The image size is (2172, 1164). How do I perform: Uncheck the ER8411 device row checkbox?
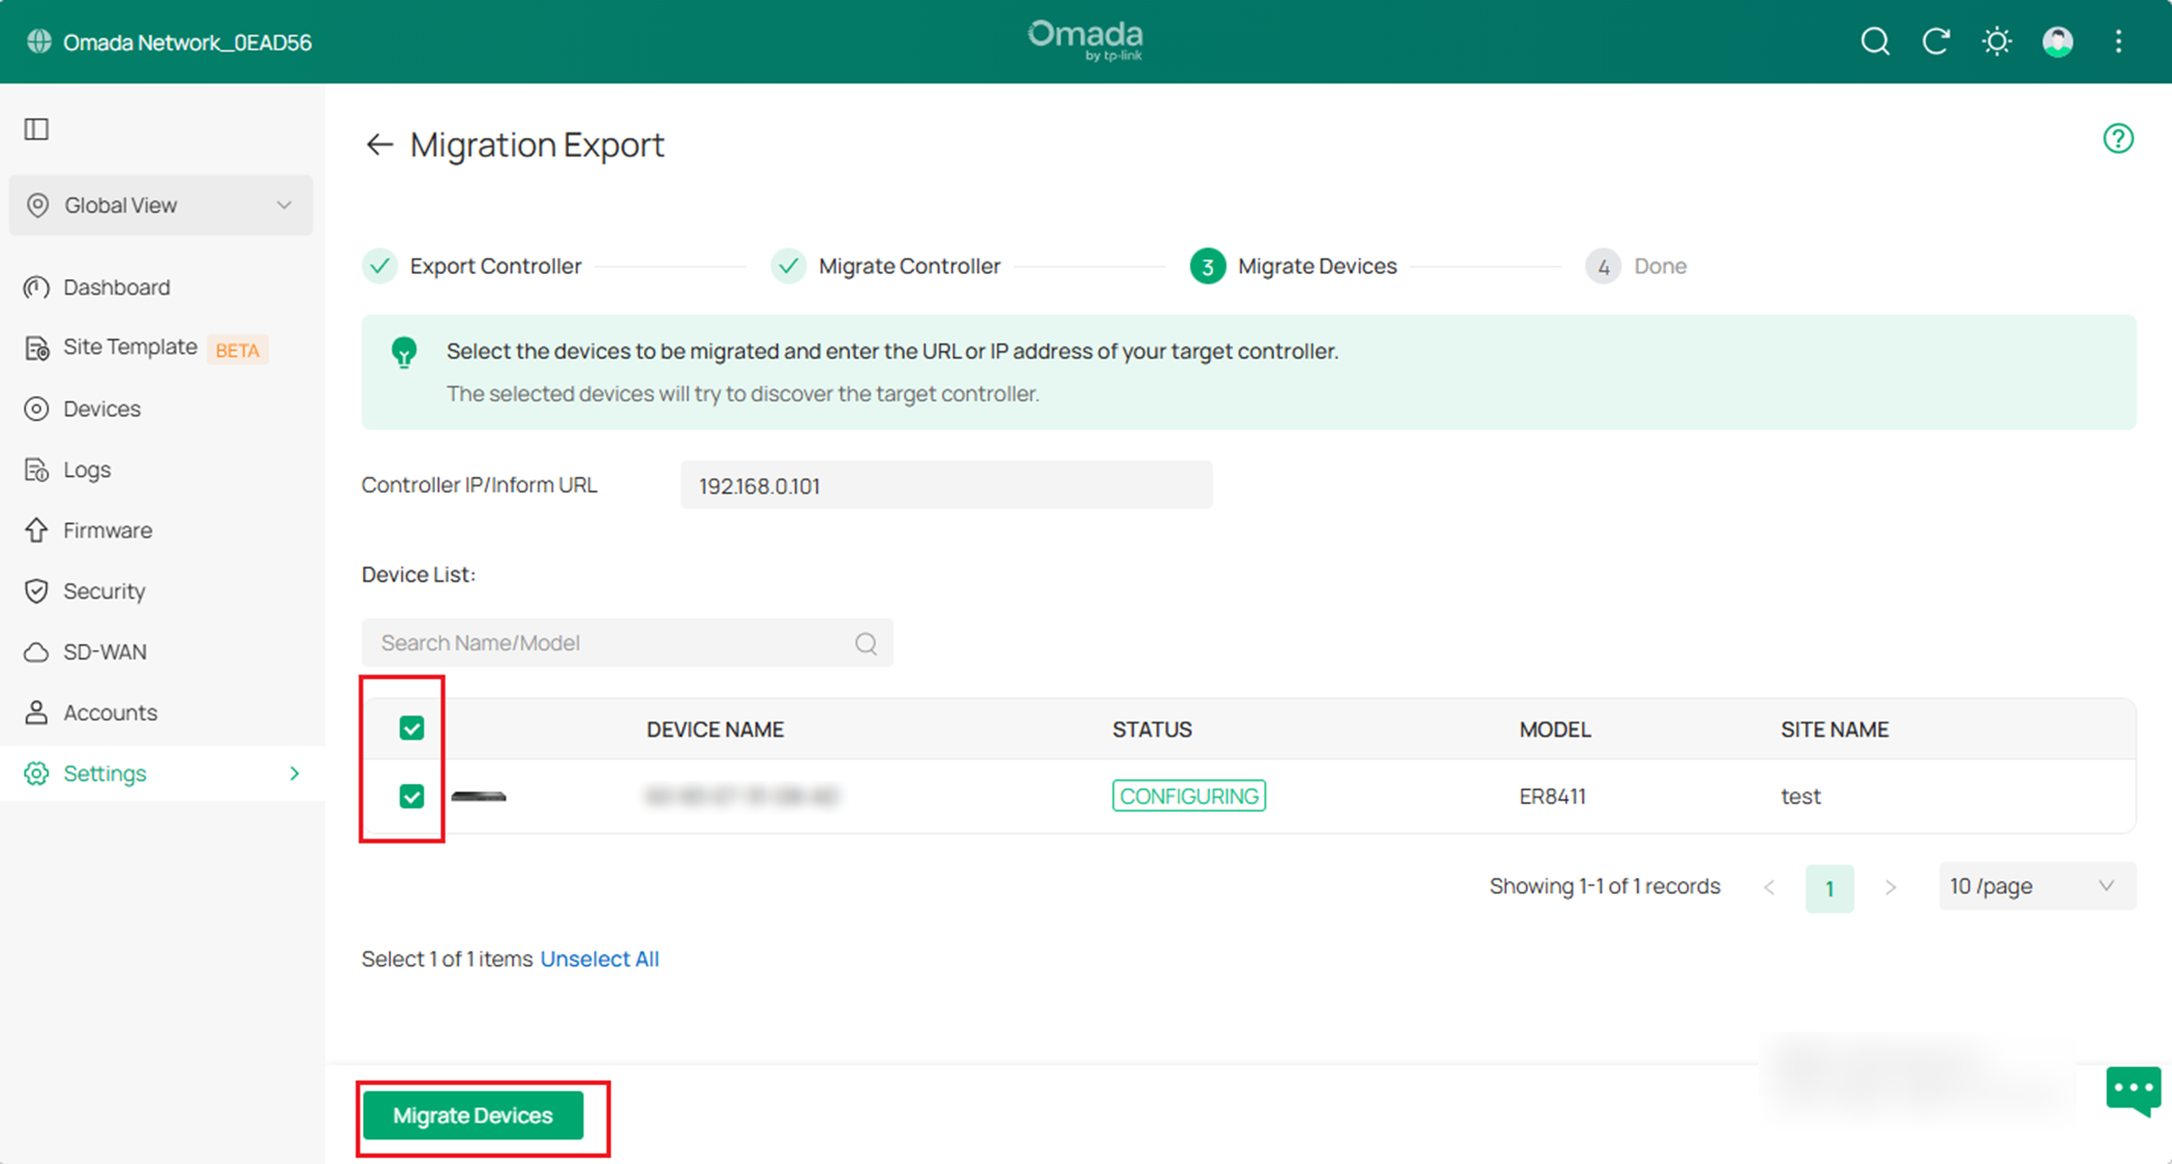coord(412,795)
